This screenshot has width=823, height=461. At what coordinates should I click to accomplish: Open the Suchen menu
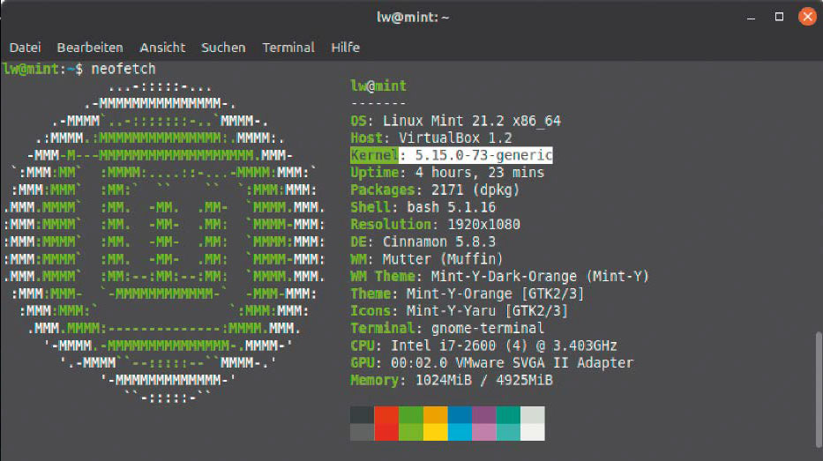[x=223, y=48]
